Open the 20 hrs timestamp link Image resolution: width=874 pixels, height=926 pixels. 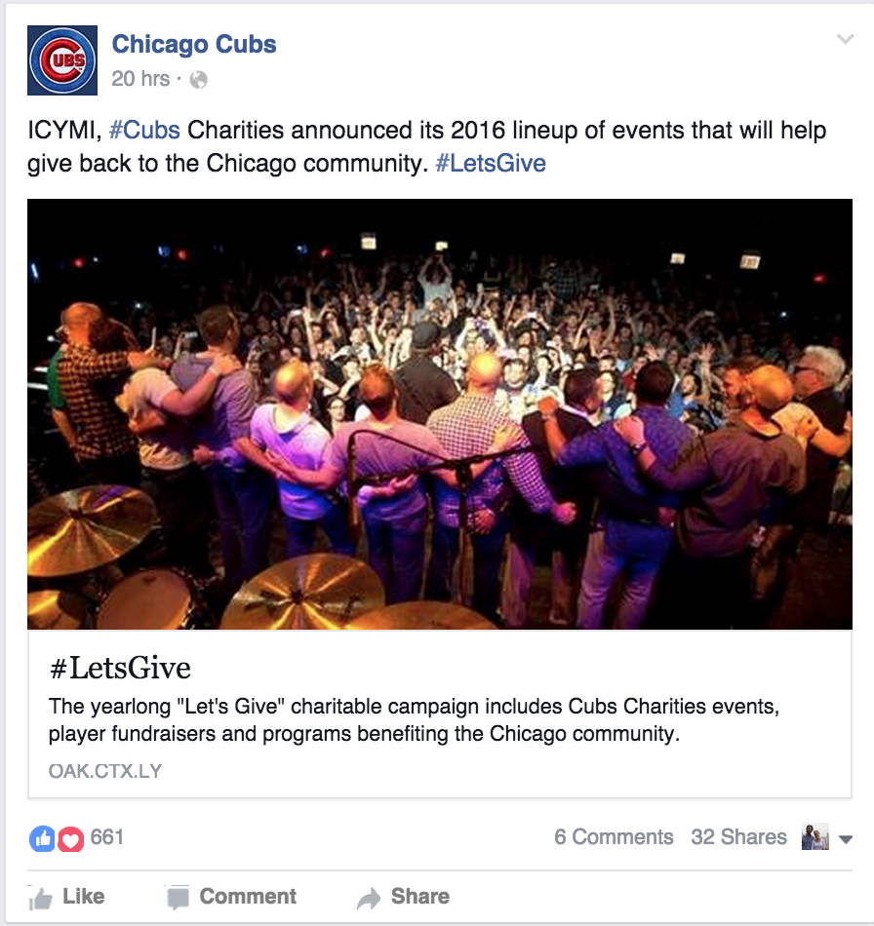(x=140, y=79)
